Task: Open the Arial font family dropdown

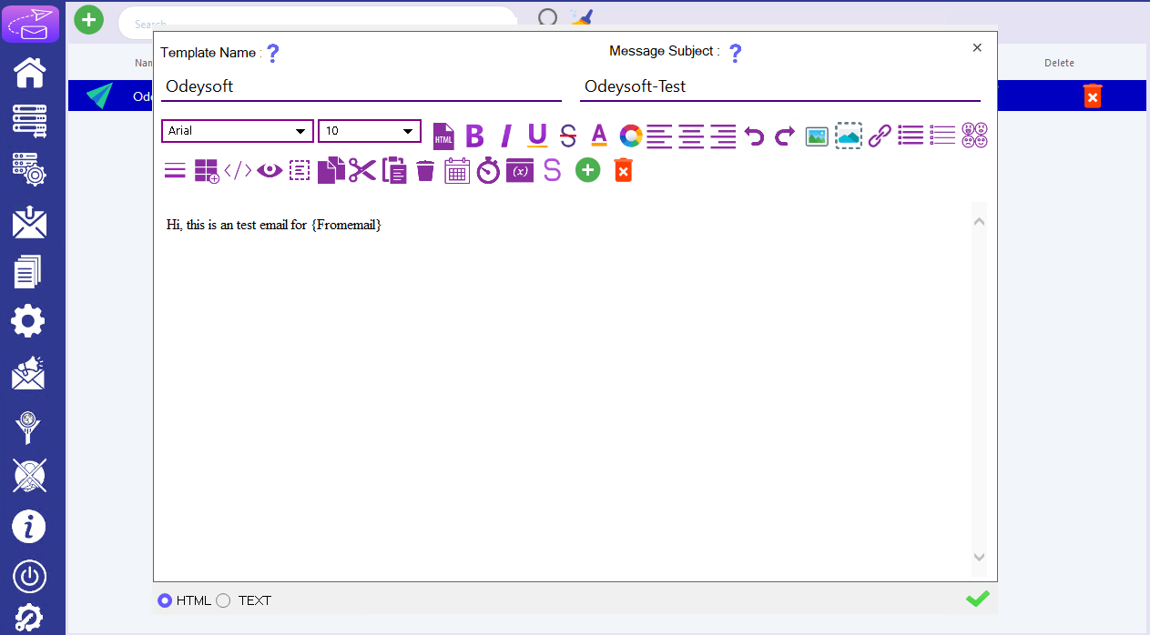Action: pyautogui.click(x=238, y=131)
